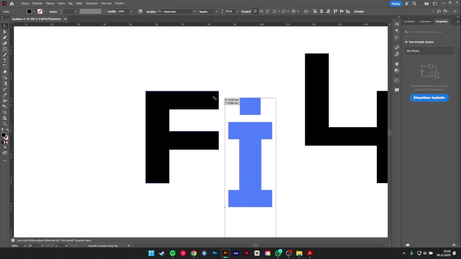This screenshot has width=461, height=259.
Task: Open the notifications bell
Action: (407, 4)
